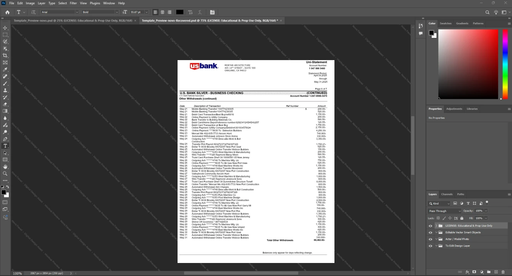The height and width of the screenshot is (276, 512).
Task: Filter for type layers
Action: [x=468, y=203]
